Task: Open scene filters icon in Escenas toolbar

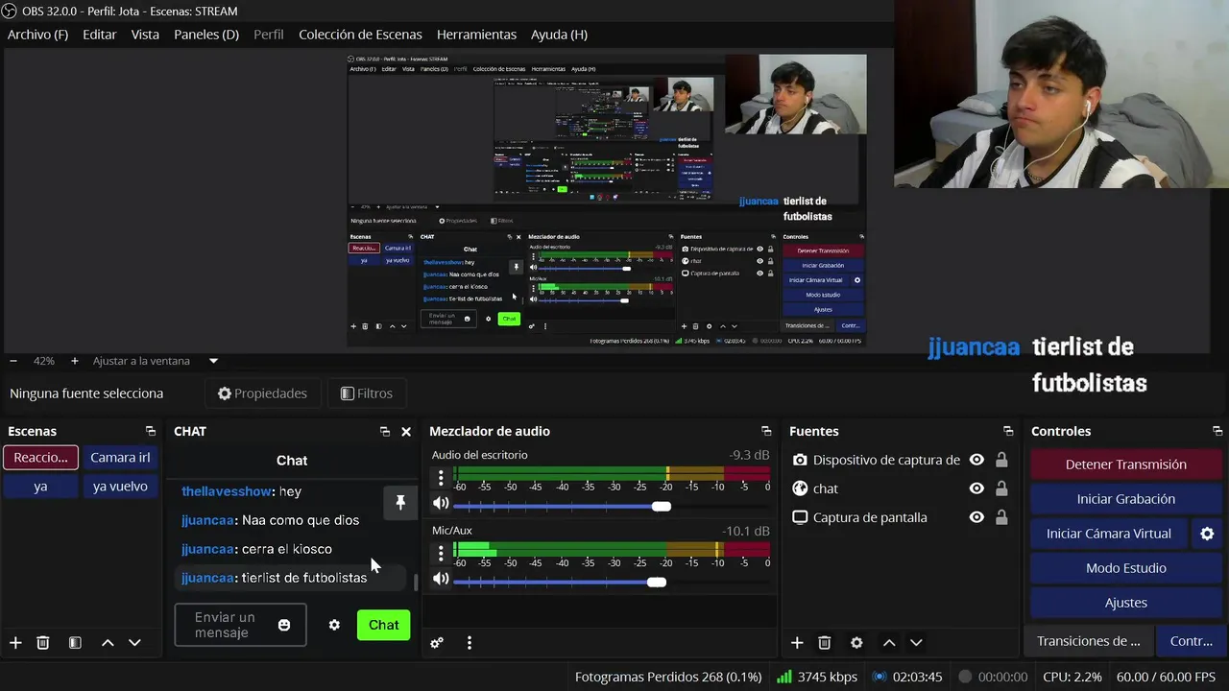Action: pos(75,643)
